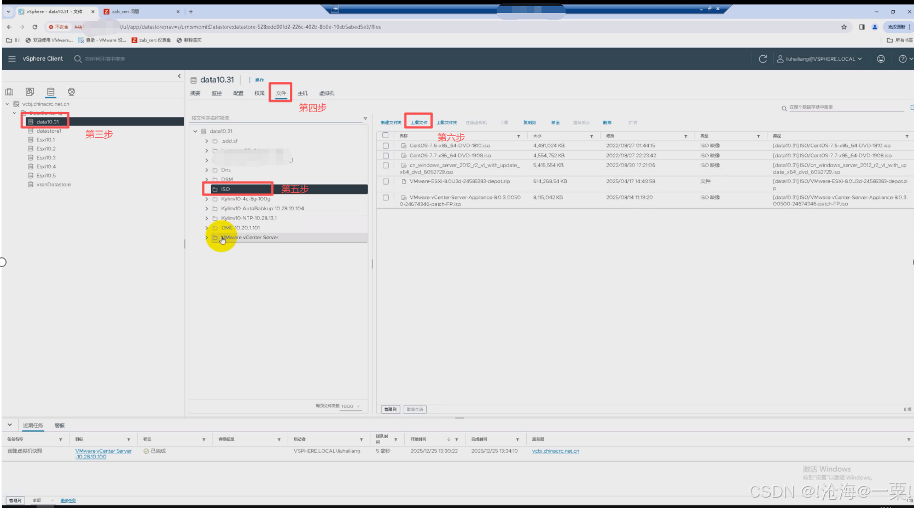Click 新建文件夹 in the file toolbar
This screenshot has height=508, width=914.
coord(391,123)
